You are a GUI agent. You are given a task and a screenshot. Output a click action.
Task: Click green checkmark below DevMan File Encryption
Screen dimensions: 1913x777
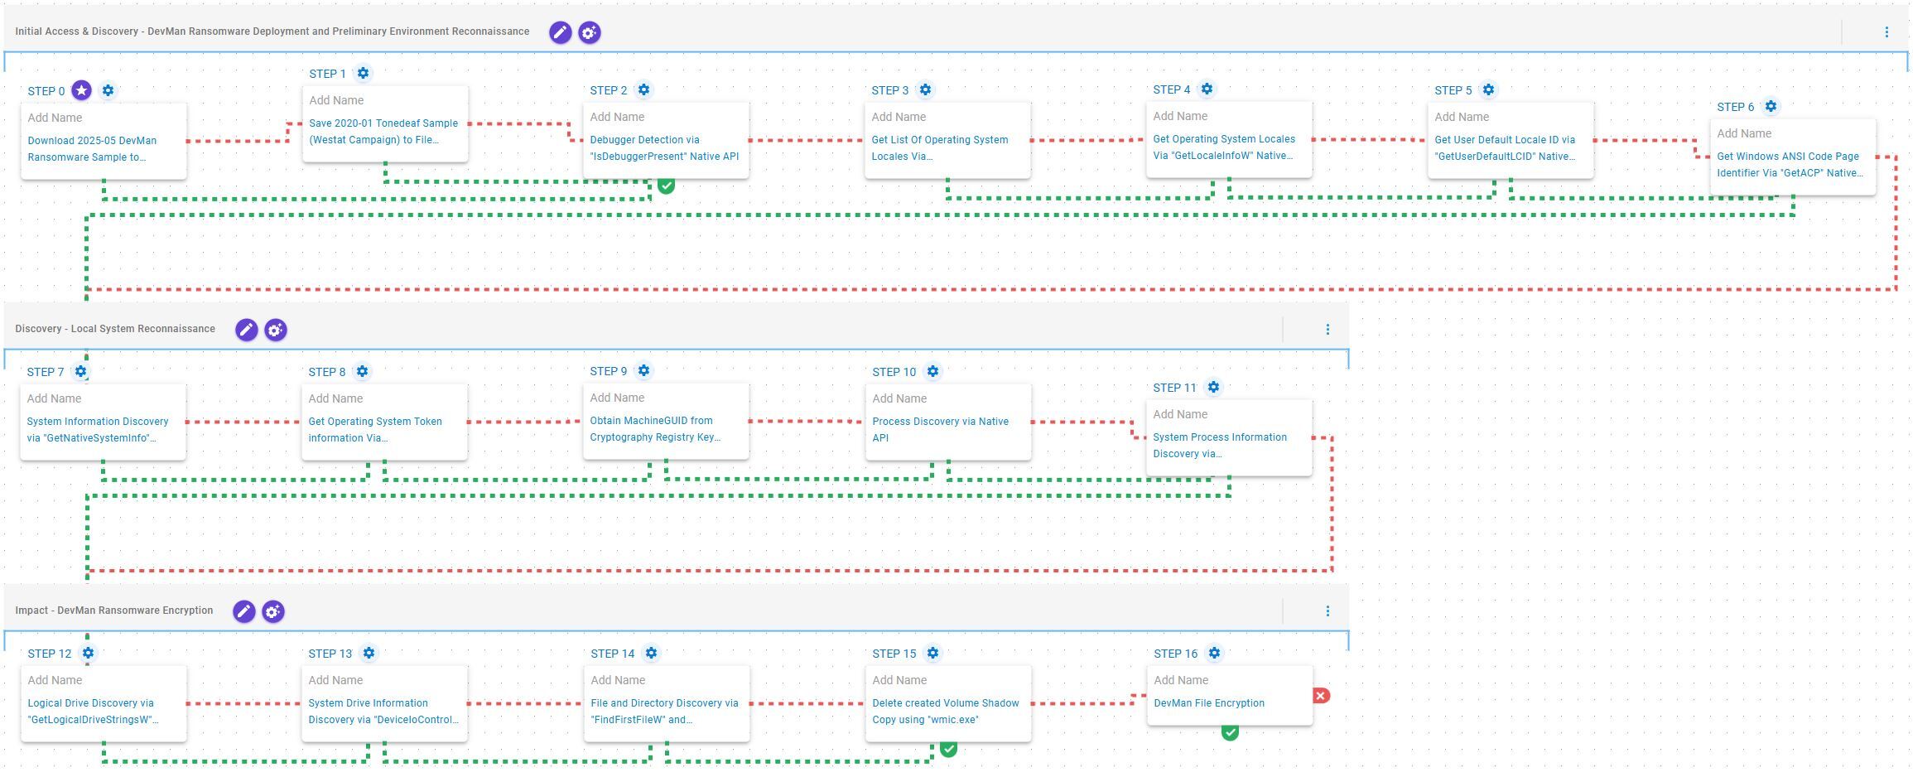[x=1230, y=732]
